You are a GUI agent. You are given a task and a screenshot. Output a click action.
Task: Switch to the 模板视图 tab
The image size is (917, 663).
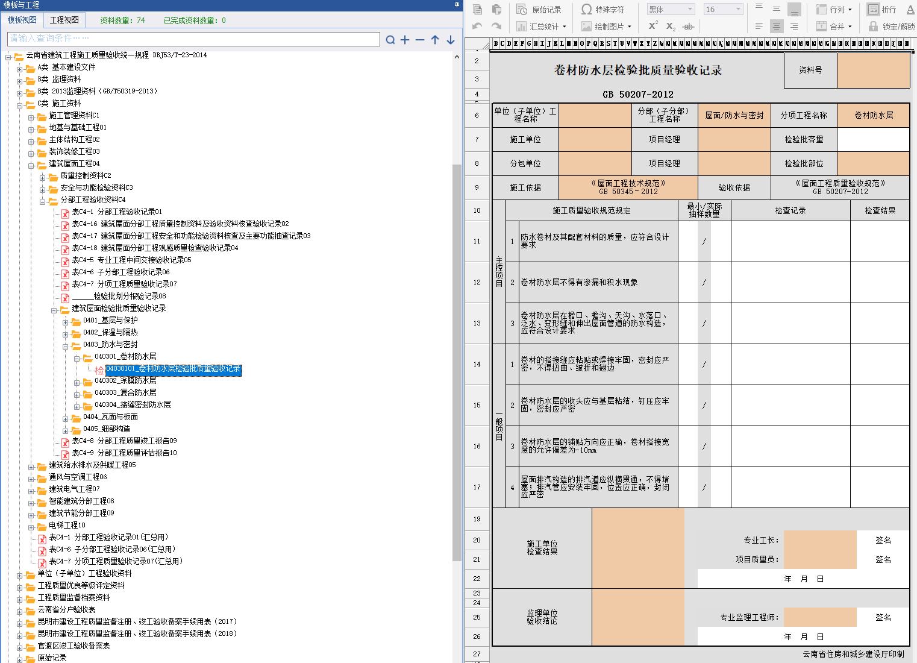[22, 20]
